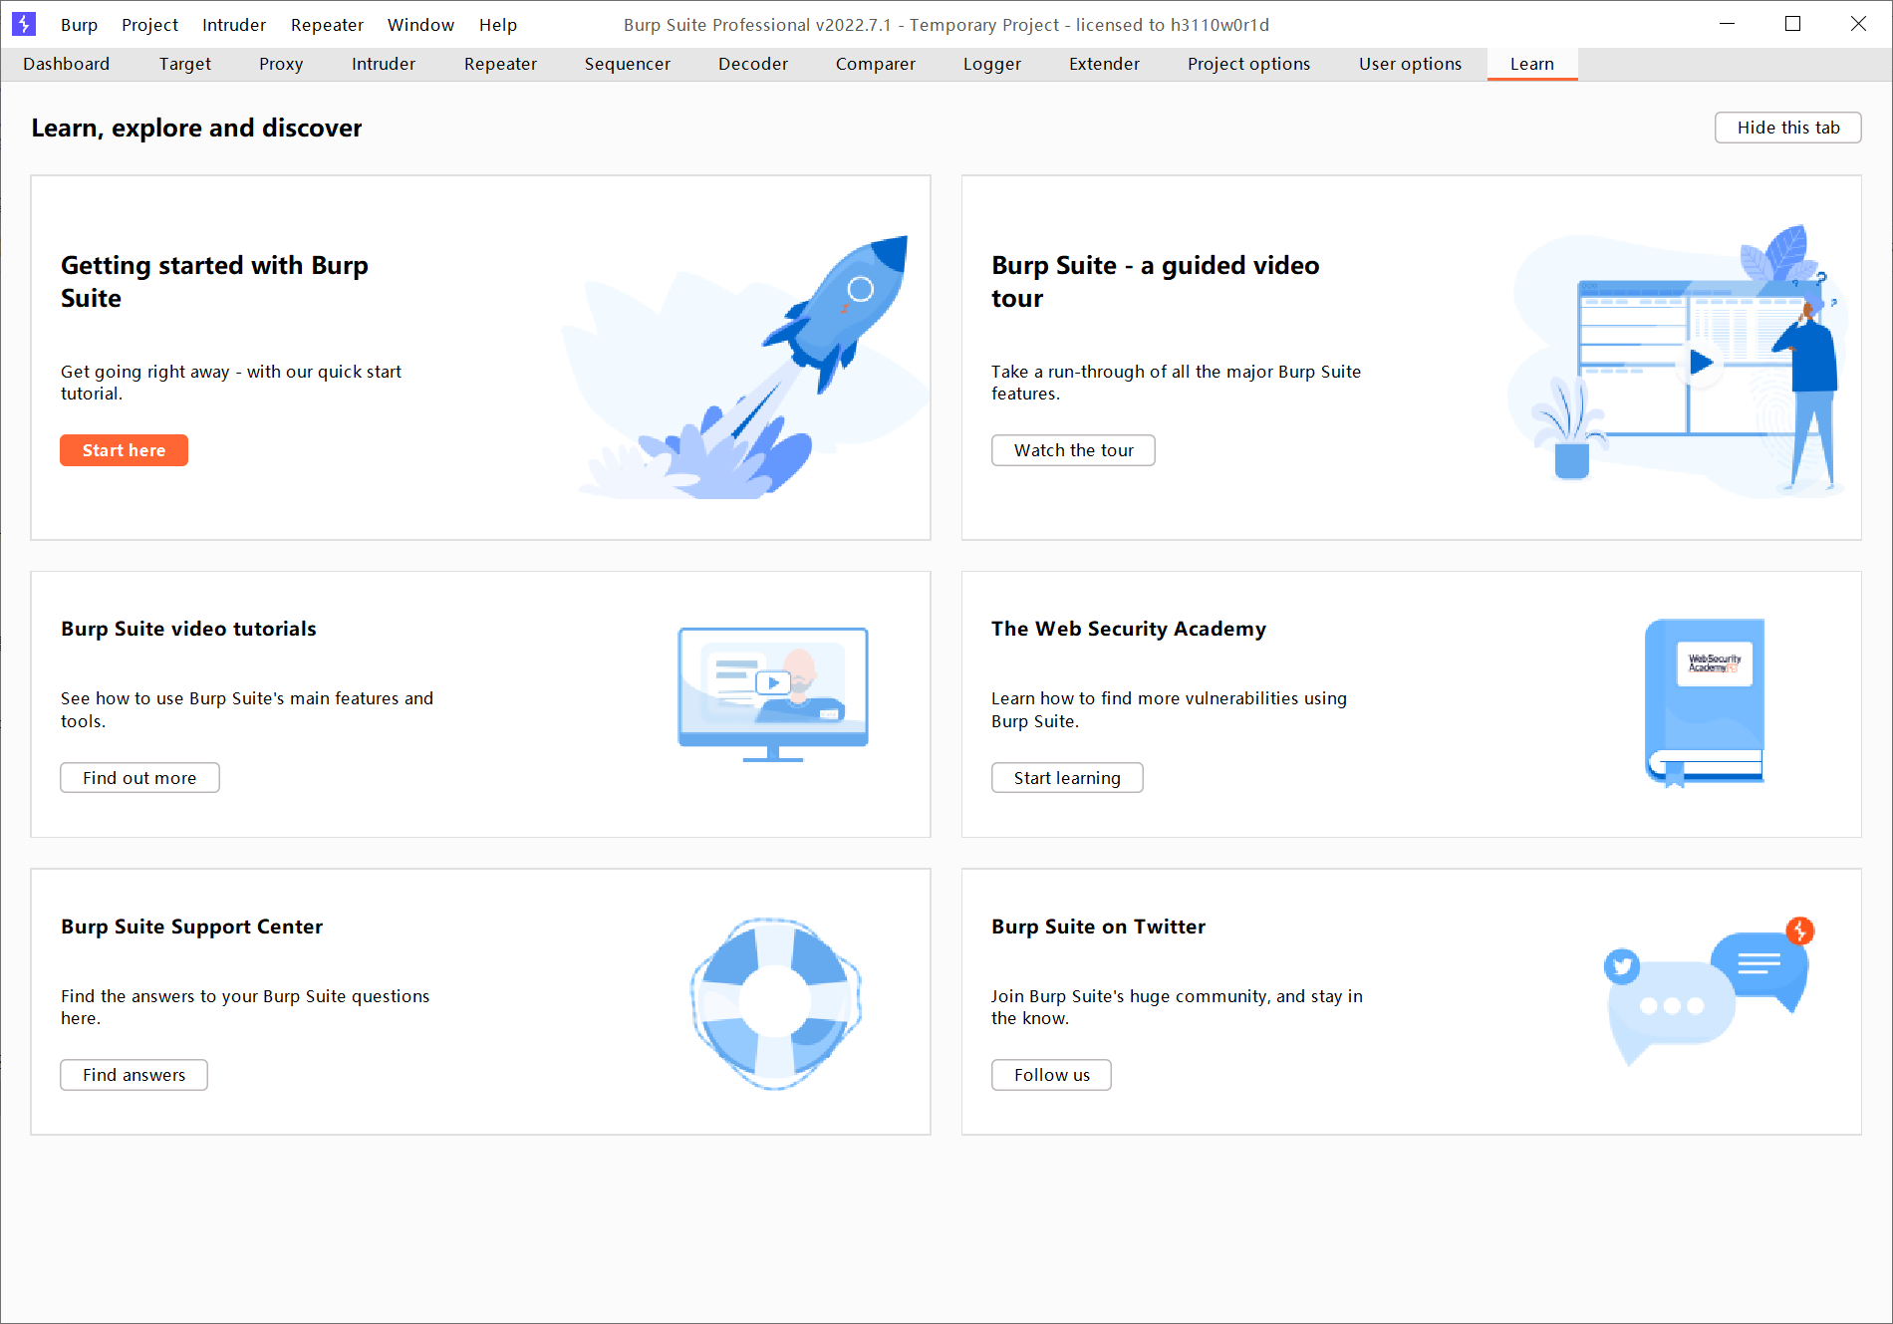The width and height of the screenshot is (1893, 1324).
Task: Open the Project options tab
Action: (x=1249, y=64)
